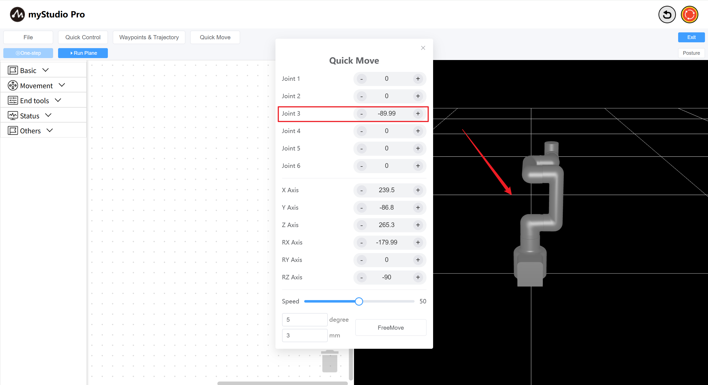
Task: Expand the Movement chevron
Action: [62, 85]
